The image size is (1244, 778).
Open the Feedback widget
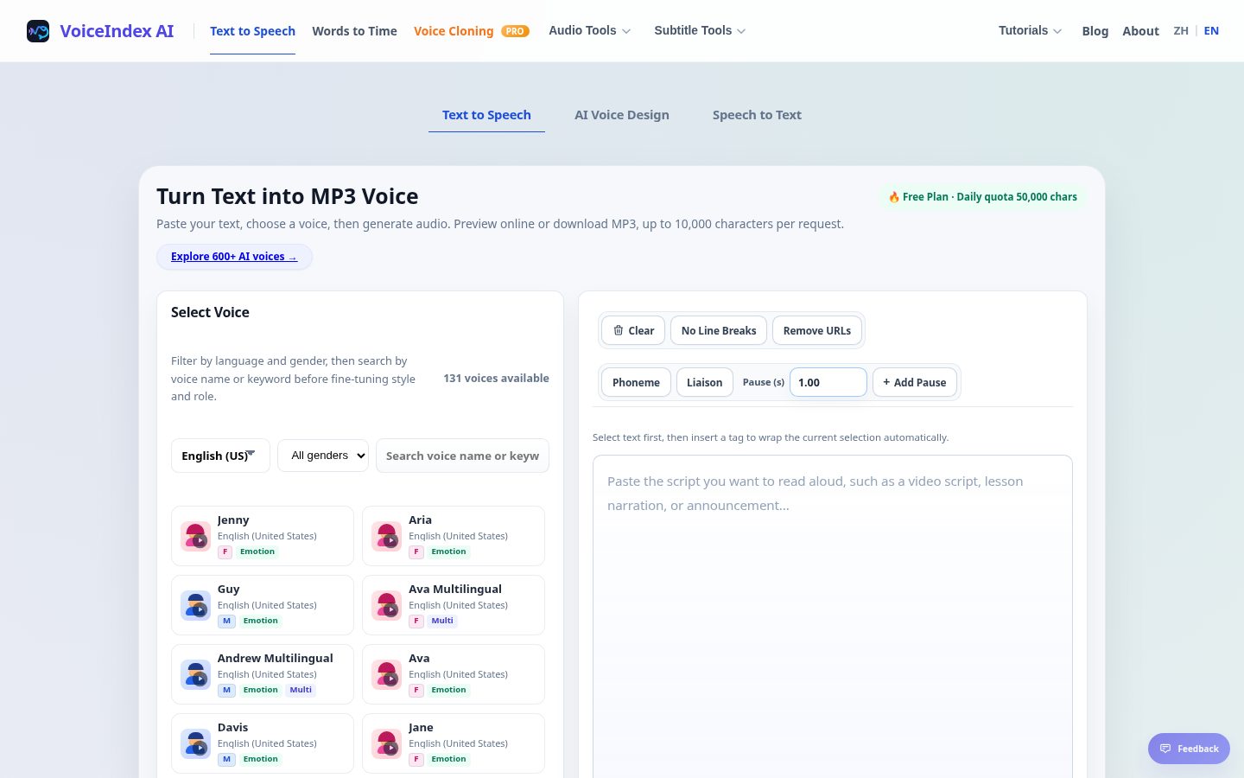1189,749
